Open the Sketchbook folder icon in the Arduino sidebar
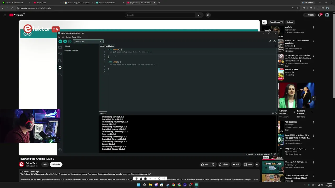This screenshot has height=188, width=335. point(60,47)
